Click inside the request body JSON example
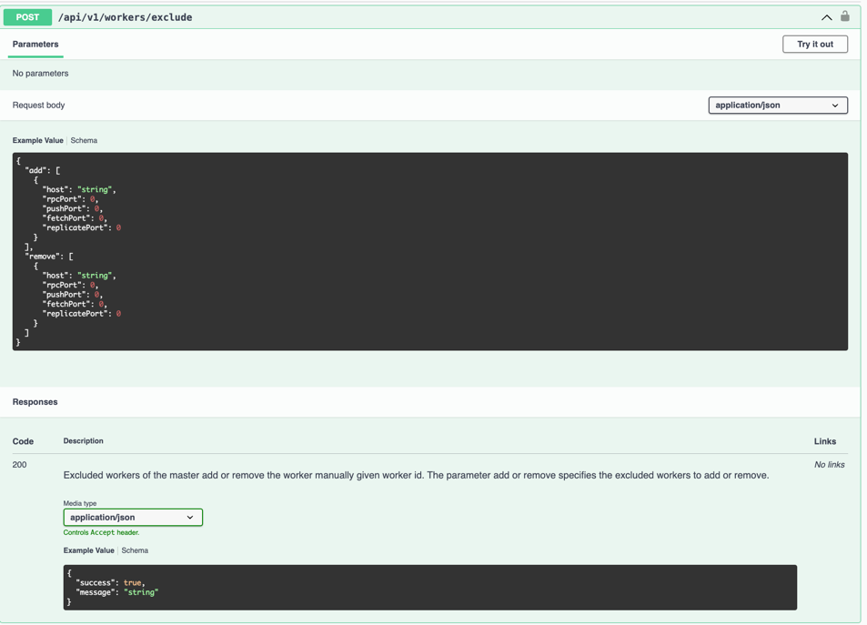 (429, 251)
